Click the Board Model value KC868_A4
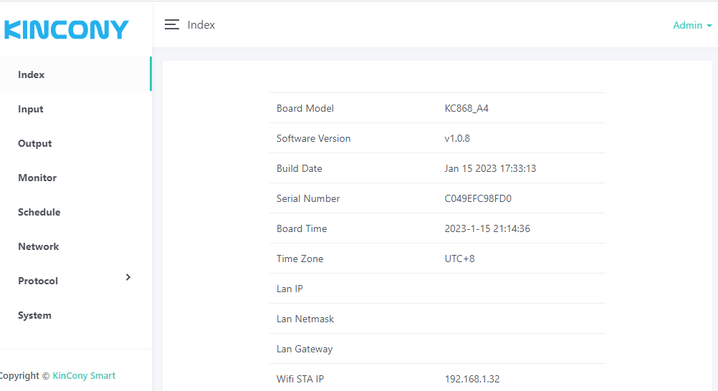Image resolution: width=718 pixels, height=391 pixels. 466,108
